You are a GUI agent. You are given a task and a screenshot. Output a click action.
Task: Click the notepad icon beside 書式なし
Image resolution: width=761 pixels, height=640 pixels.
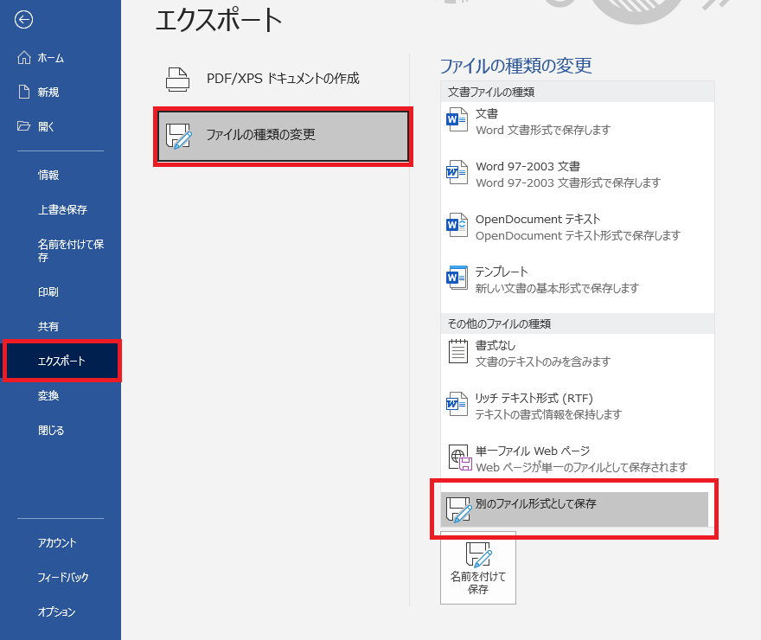click(x=457, y=351)
